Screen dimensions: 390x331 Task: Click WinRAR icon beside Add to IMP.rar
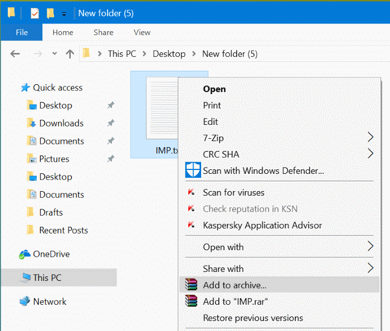click(191, 301)
